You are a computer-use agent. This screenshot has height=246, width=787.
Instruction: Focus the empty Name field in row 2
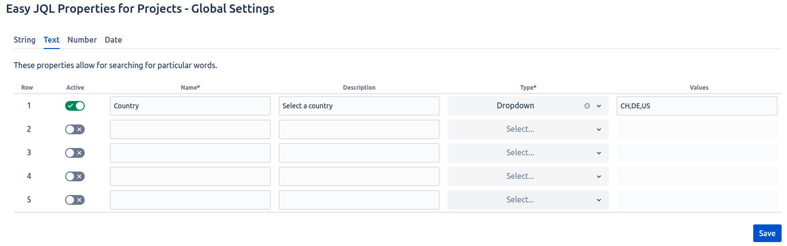coord(190,129)
